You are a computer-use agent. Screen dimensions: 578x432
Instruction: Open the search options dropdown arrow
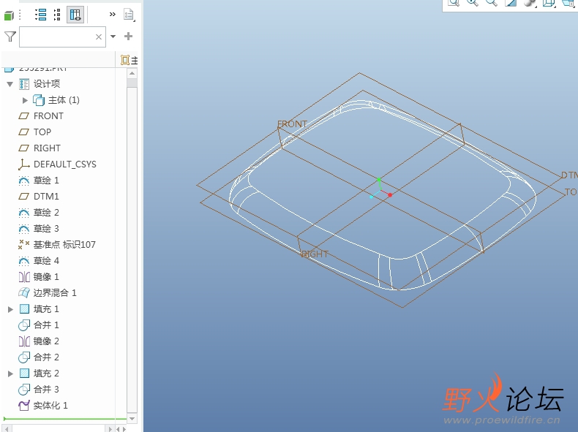[x=113, y=37]
